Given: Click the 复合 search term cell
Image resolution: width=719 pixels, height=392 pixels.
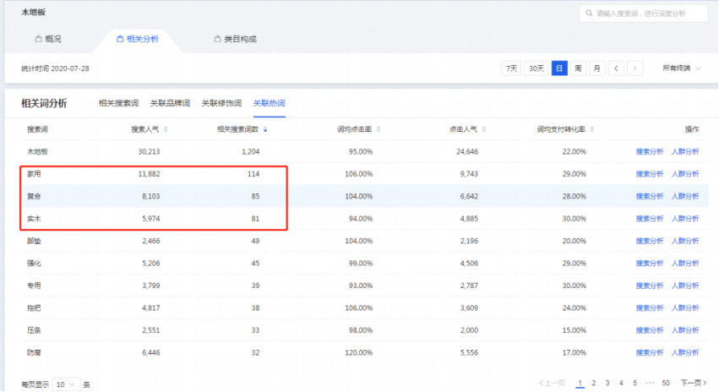Looking at the screenshot, I should [34, 196].
